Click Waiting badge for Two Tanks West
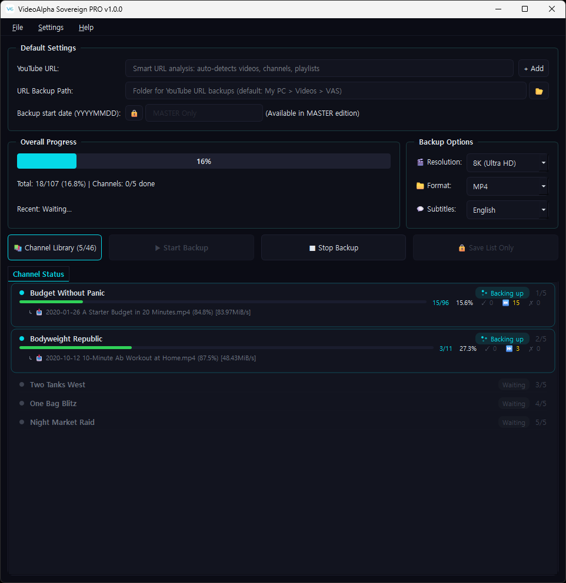 514,385
